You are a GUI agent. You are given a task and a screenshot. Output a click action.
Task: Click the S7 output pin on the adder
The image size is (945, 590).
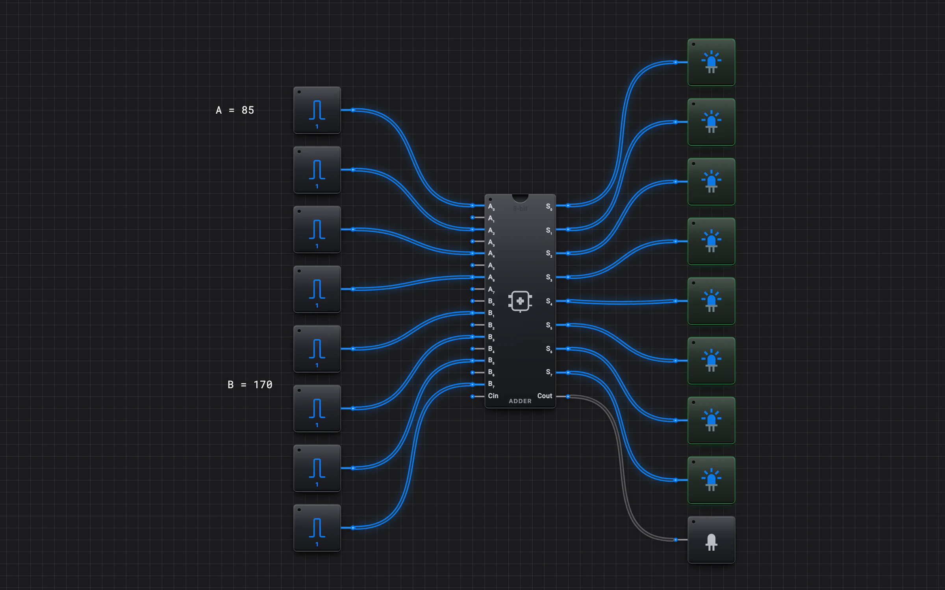(x=568, y=372)
